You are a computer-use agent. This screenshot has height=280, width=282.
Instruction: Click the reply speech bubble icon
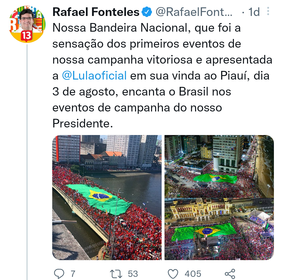click(x=59, y=274)
